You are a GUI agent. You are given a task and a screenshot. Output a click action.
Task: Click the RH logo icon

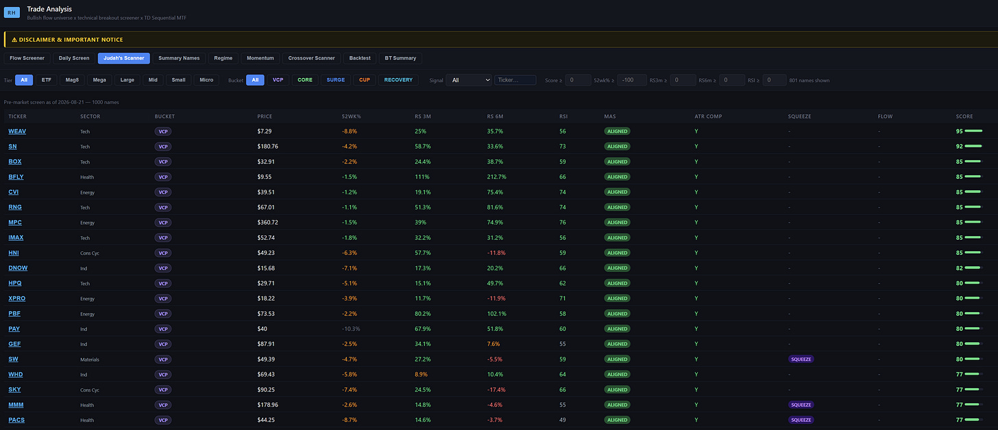tap(12, 12)
